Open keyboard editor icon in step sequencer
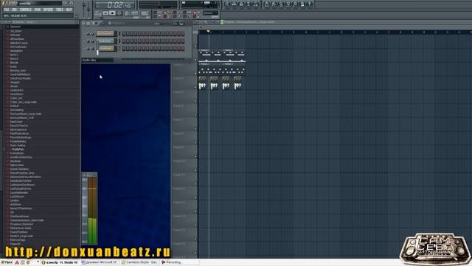 coord(181,23)
